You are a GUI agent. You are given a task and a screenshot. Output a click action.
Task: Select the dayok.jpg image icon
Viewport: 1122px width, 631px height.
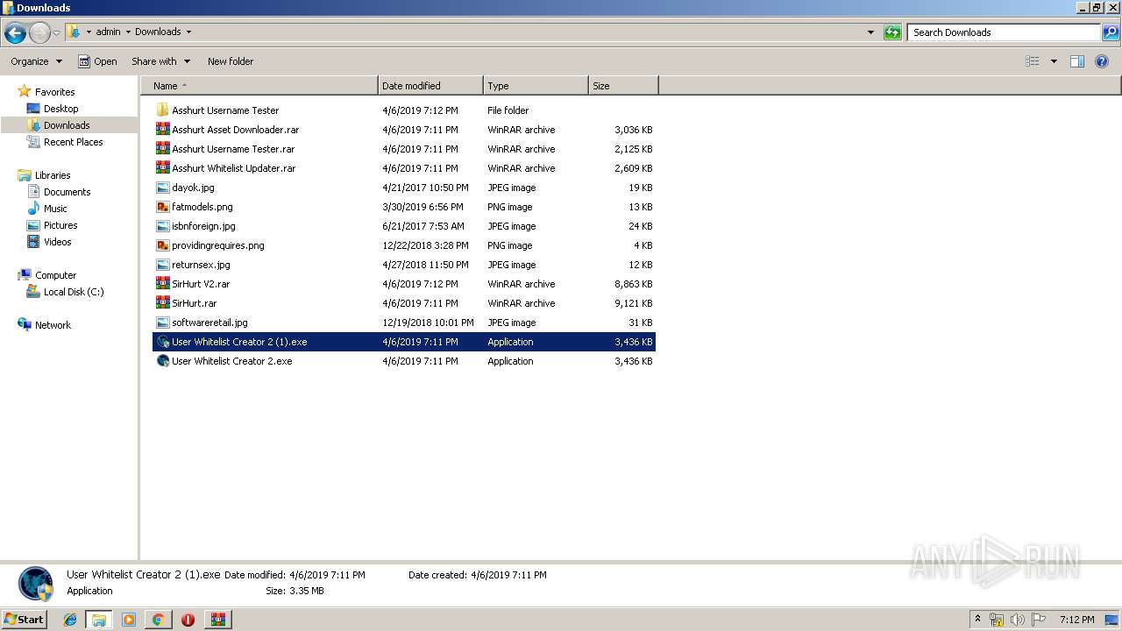click(162, 188)
